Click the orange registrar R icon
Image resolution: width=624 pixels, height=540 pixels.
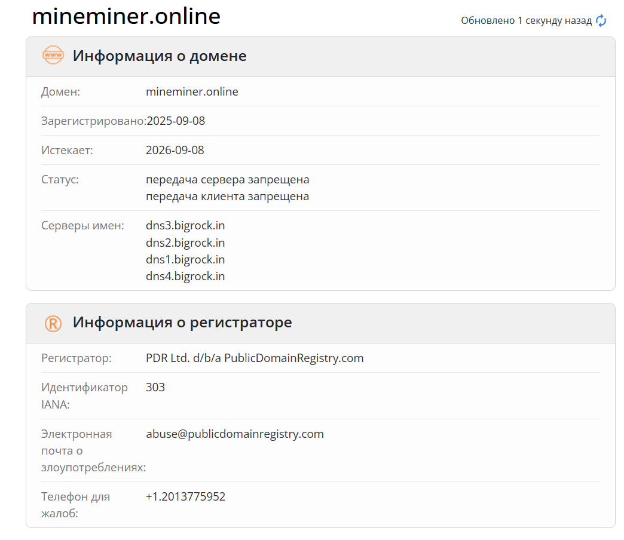tap(53, 323)
